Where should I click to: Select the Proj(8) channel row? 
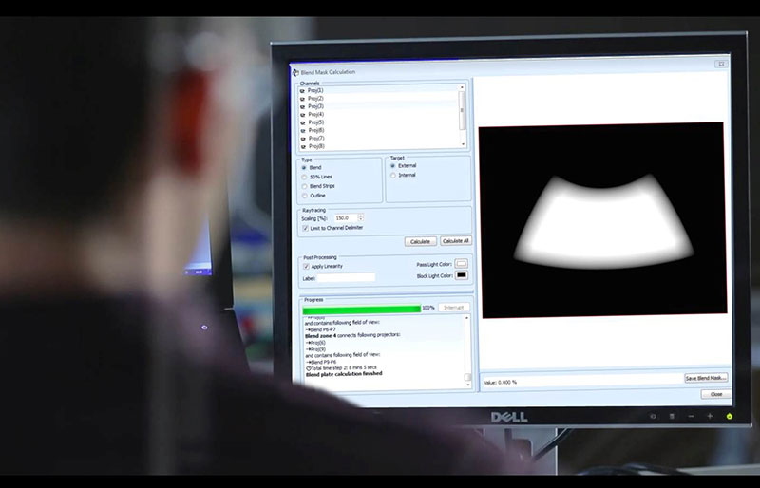click(378, 146)
